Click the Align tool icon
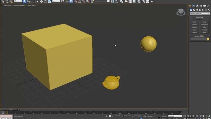This screenshot has height=119, width=211. (117, 1)
